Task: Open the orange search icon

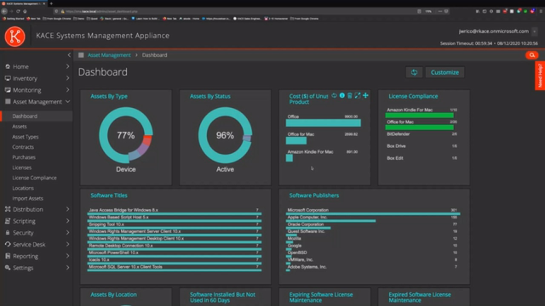Action: coord(531,55)
